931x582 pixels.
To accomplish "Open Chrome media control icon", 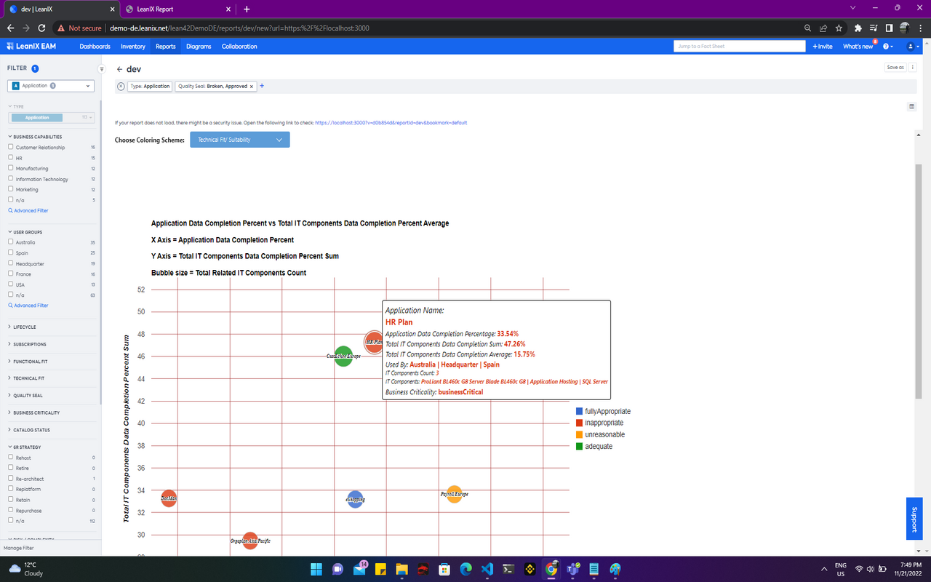I will coord(874,28).
